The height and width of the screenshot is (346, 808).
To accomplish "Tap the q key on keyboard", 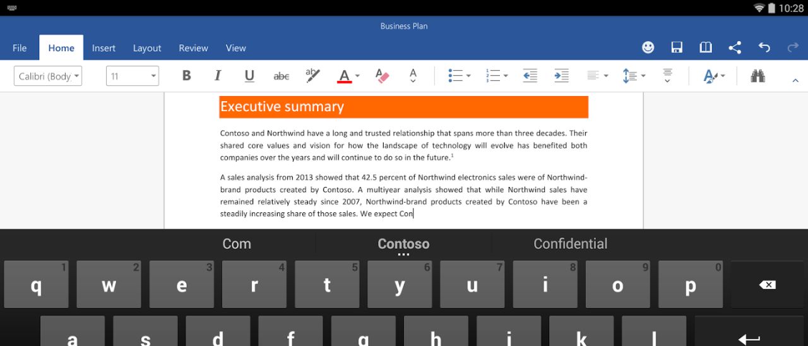I will tap(36, 285).
